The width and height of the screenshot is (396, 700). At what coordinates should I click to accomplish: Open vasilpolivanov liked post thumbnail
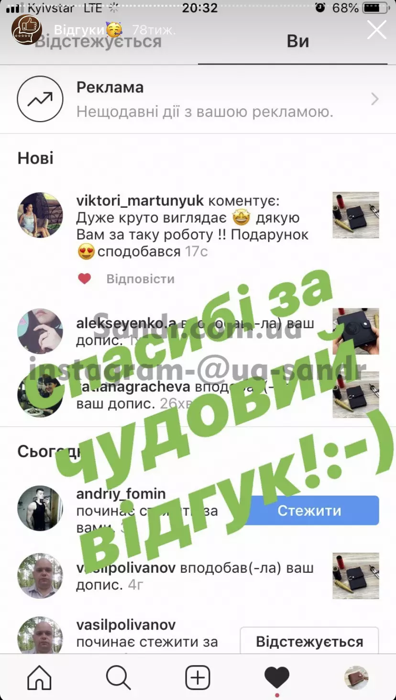(356, 576)
